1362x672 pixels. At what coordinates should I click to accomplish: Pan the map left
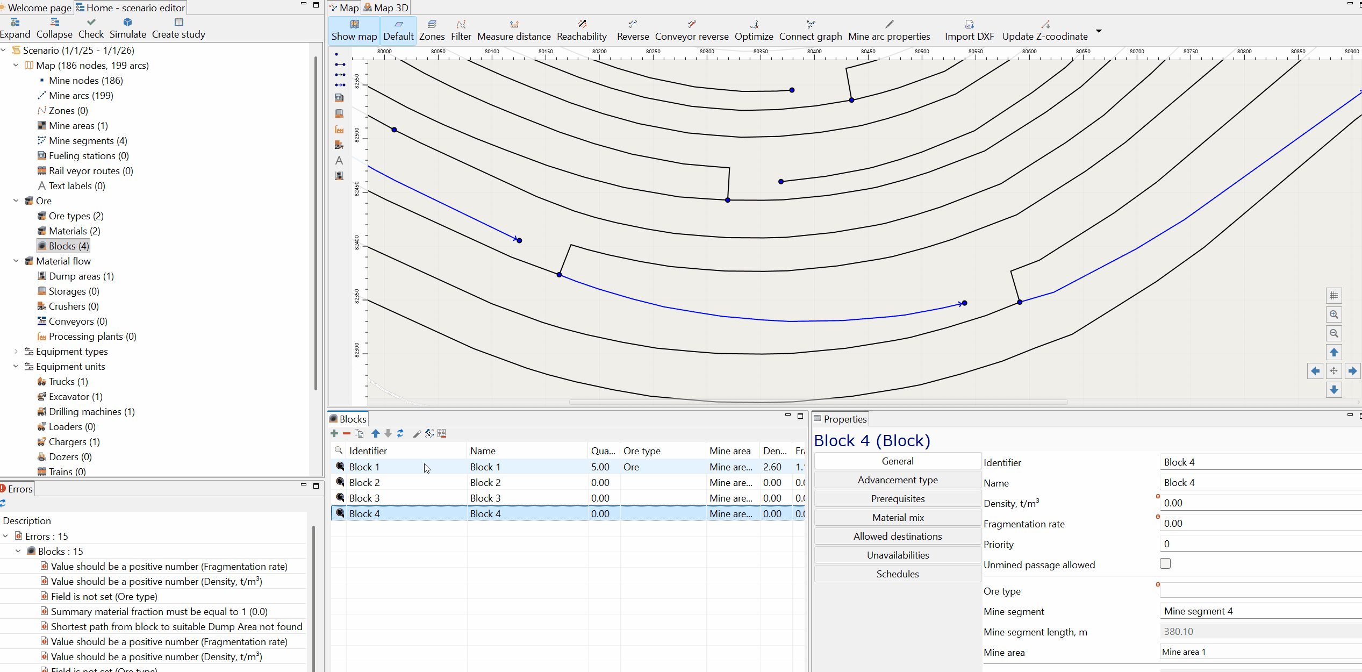(x=1315, y=371)
